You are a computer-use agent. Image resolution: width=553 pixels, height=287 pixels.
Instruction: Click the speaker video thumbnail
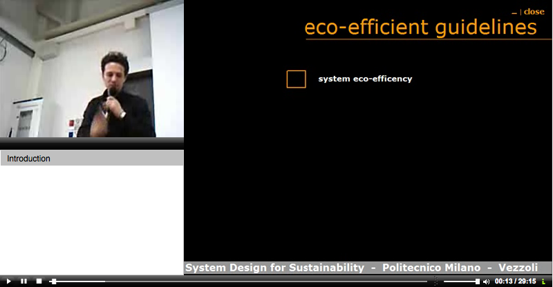click(92, 69)
